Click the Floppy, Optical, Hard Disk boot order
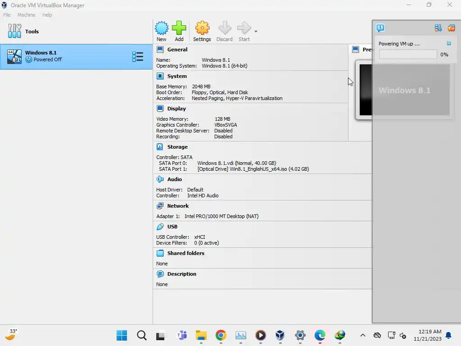This screenshot has width=461, height=346. pyautogui.click(x=220, y=92)
